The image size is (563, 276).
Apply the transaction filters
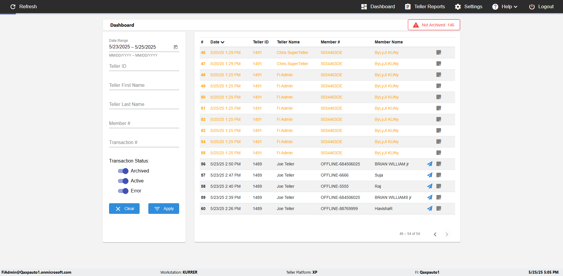[x=164, y=209]
